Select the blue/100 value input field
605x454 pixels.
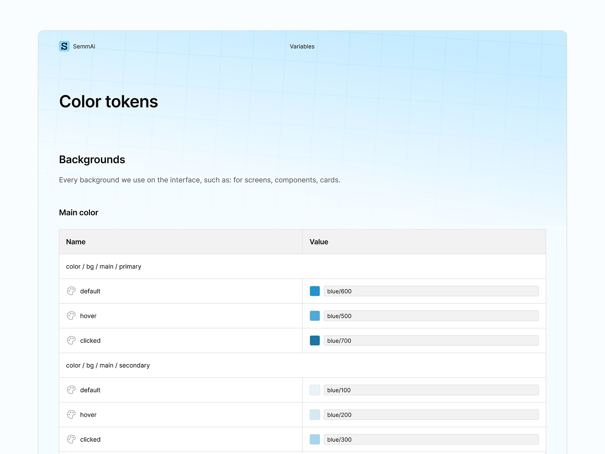click(431, 390)
